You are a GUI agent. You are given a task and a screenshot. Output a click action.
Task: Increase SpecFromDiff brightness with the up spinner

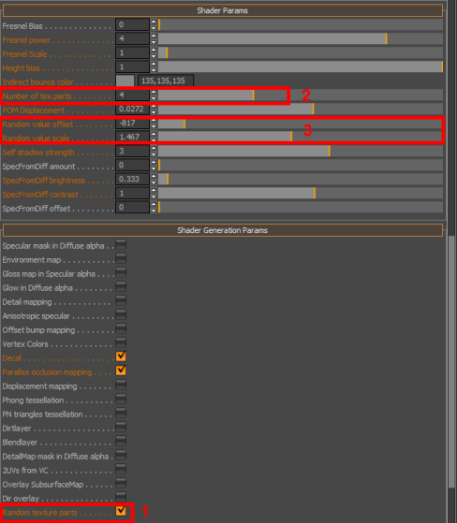154,176
